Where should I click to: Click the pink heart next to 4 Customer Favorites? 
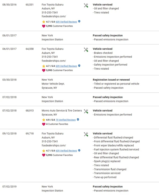click(44, 124)
